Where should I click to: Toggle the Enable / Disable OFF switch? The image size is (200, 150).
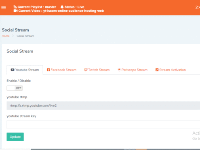coord(15,88)
